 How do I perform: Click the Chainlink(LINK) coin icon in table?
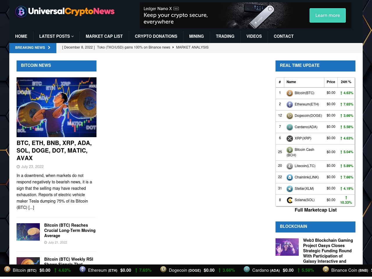[x=290, y=178]
